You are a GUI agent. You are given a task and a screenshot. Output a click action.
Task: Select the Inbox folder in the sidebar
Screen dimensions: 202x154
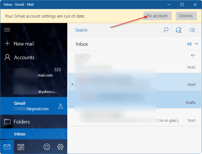tap(34, 134)
